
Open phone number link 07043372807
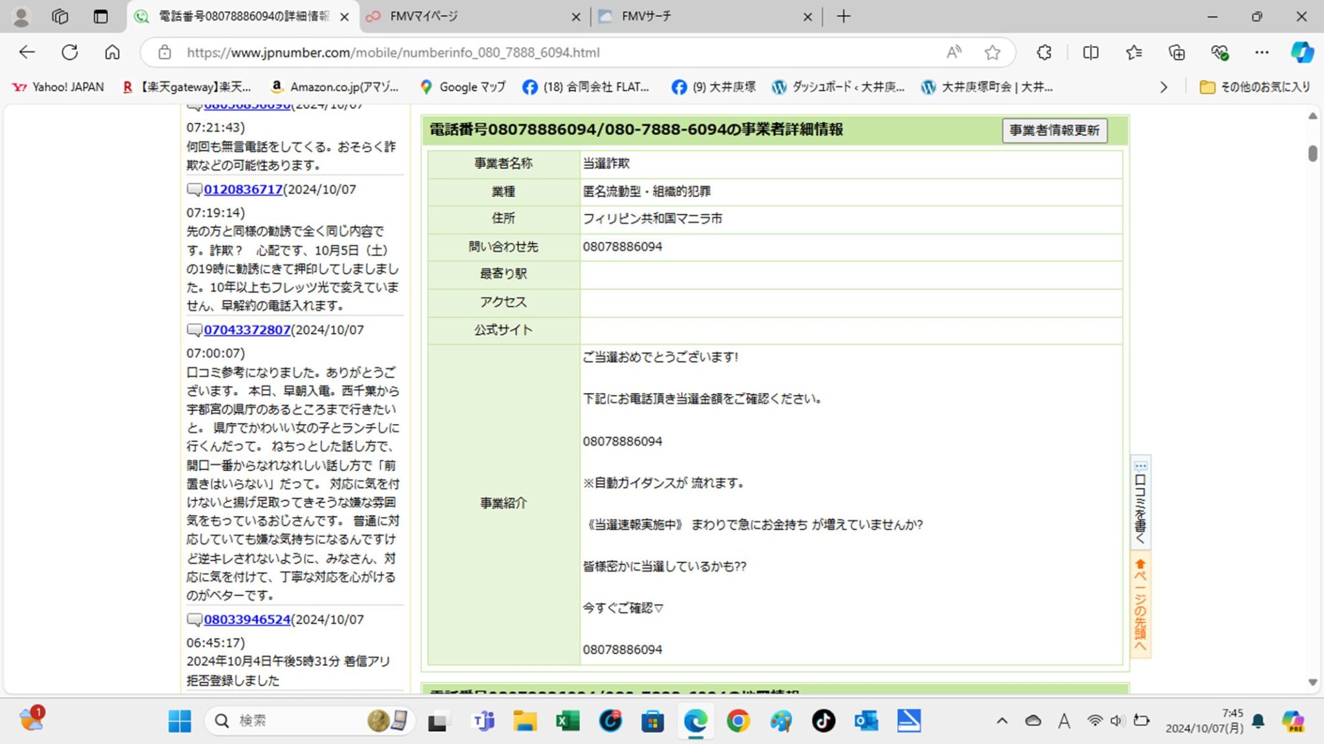point(247,330)
